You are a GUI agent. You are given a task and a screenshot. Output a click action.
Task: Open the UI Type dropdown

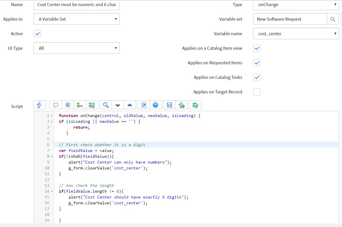click(77, 48)
